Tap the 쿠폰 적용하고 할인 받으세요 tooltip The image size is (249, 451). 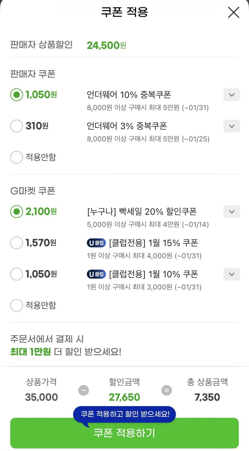[x=124, y=414]
